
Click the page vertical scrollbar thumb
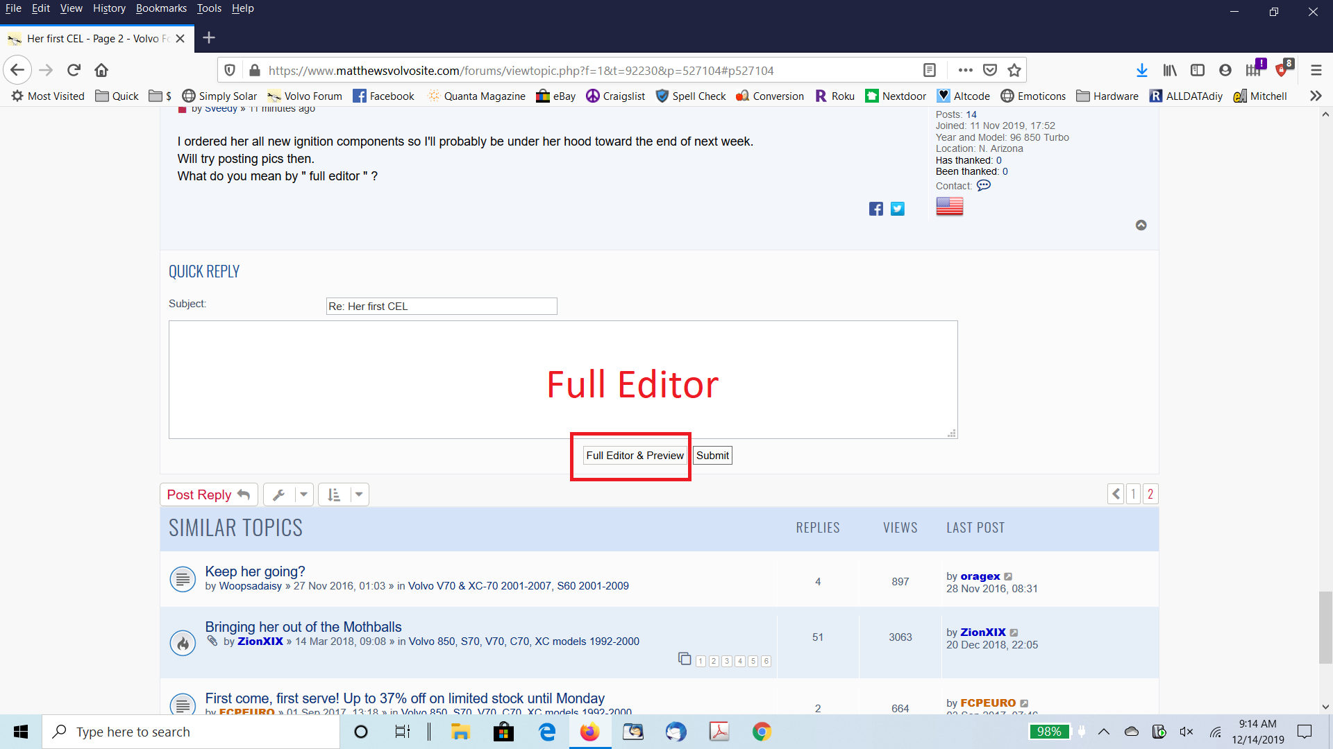pos(1325,628)
